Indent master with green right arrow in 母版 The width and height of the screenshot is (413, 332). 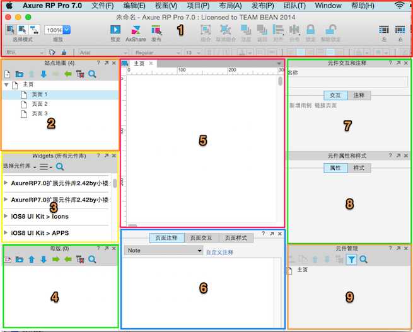pyautogui.click(x=56, y=260)
